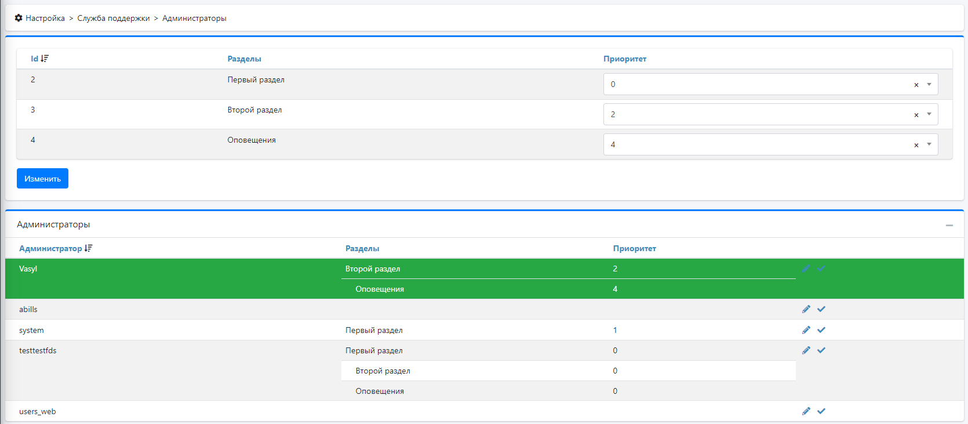Screen dimensions: 968x424
Task: Click the checkmark icon for users_web
Action: 821,411
